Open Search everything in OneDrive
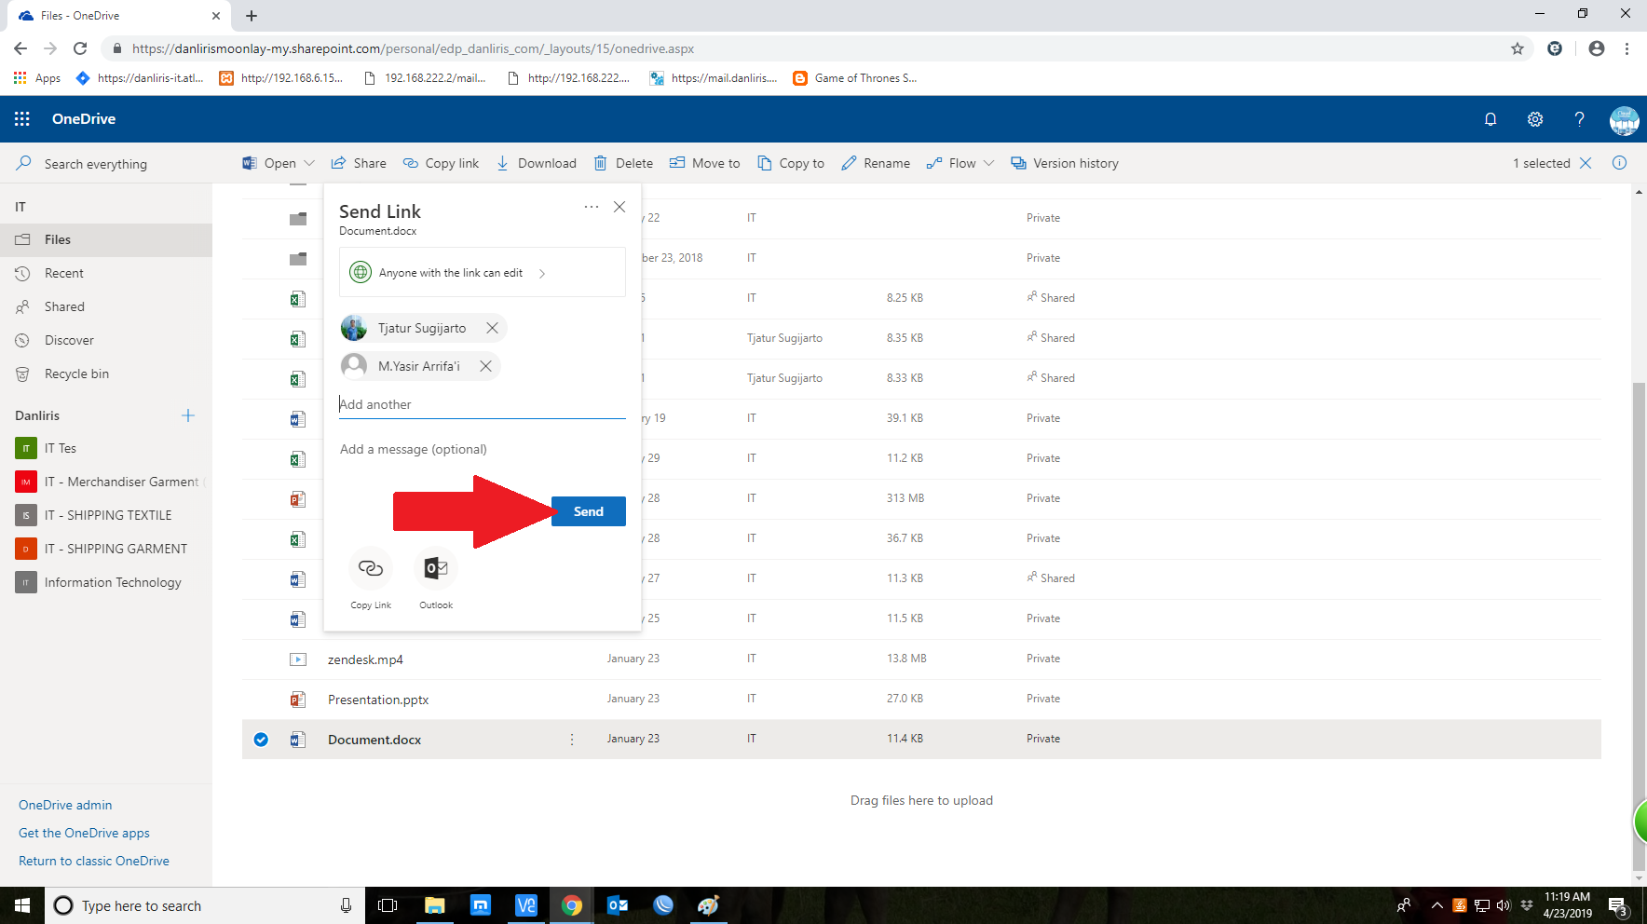1647x924 pixels. [95, 163]
